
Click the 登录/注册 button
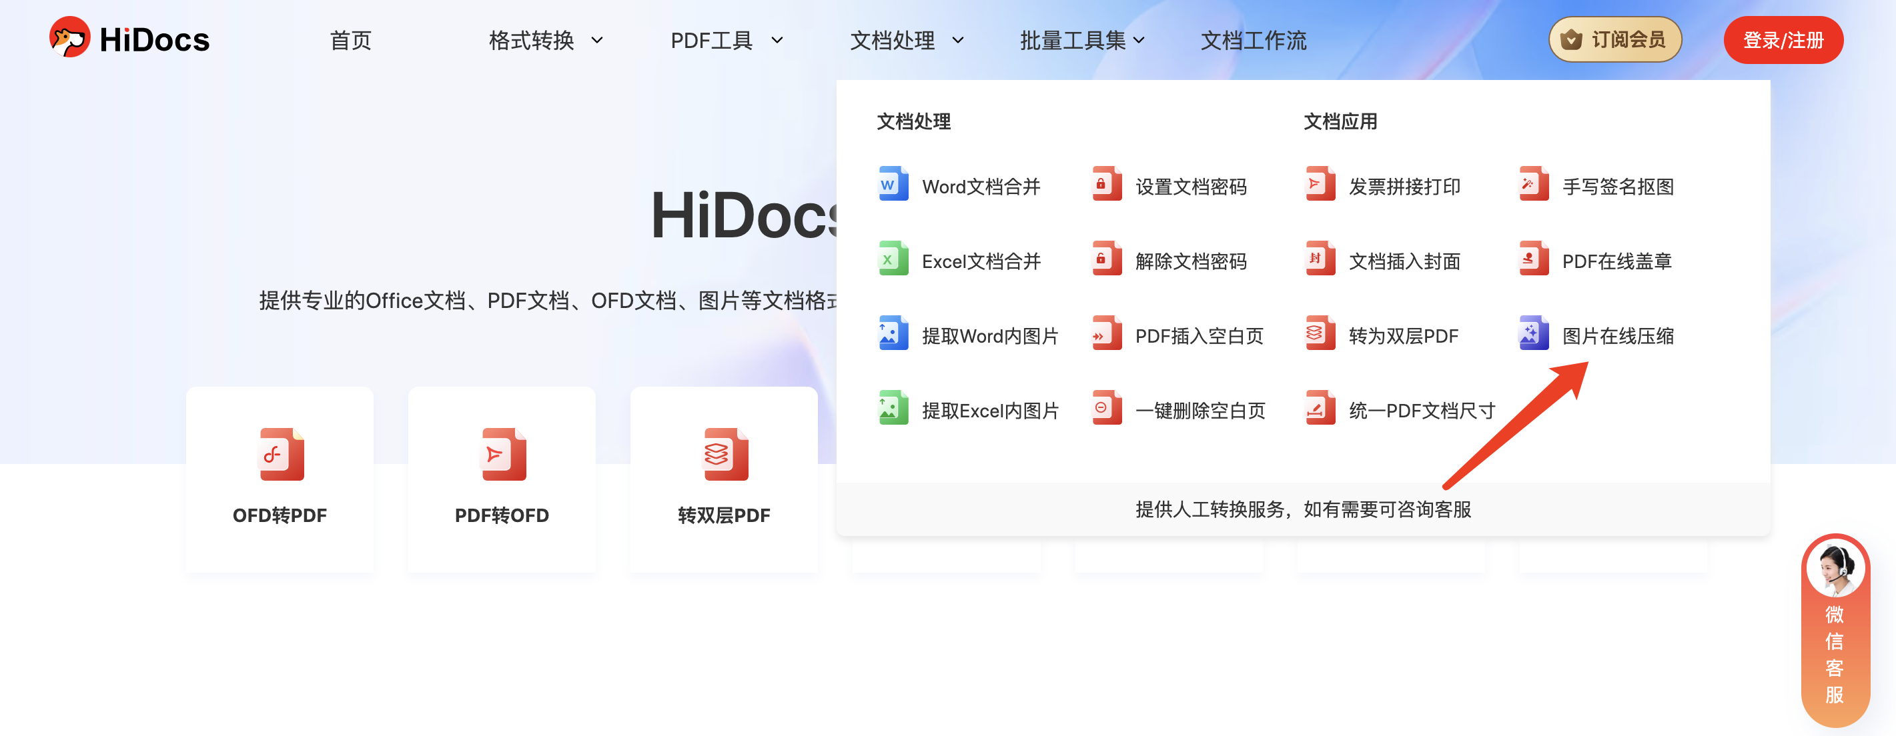pos(1783,41)
